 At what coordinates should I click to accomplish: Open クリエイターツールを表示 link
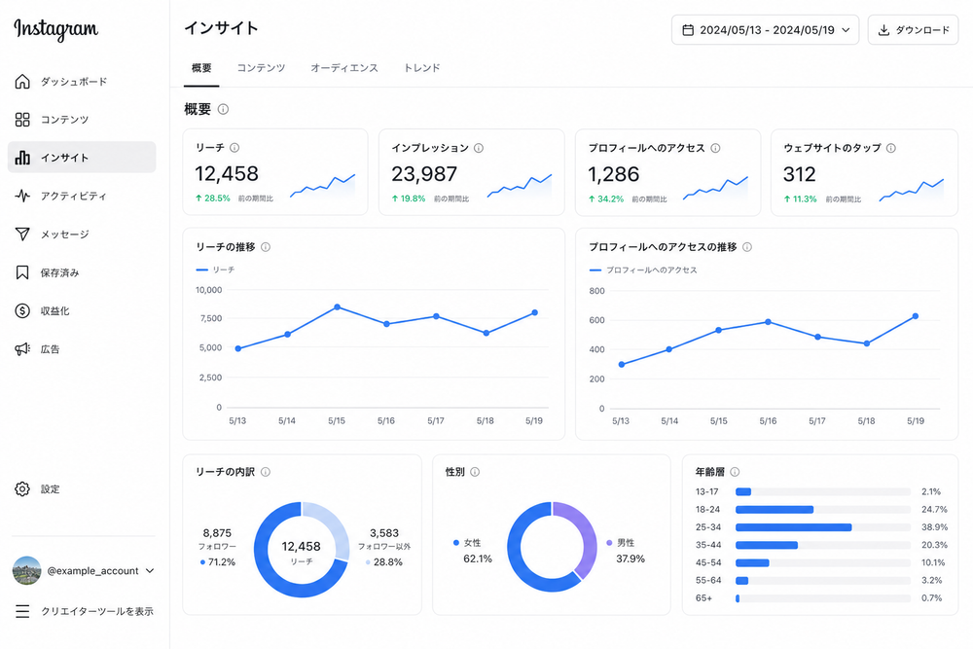click(97, 611)
